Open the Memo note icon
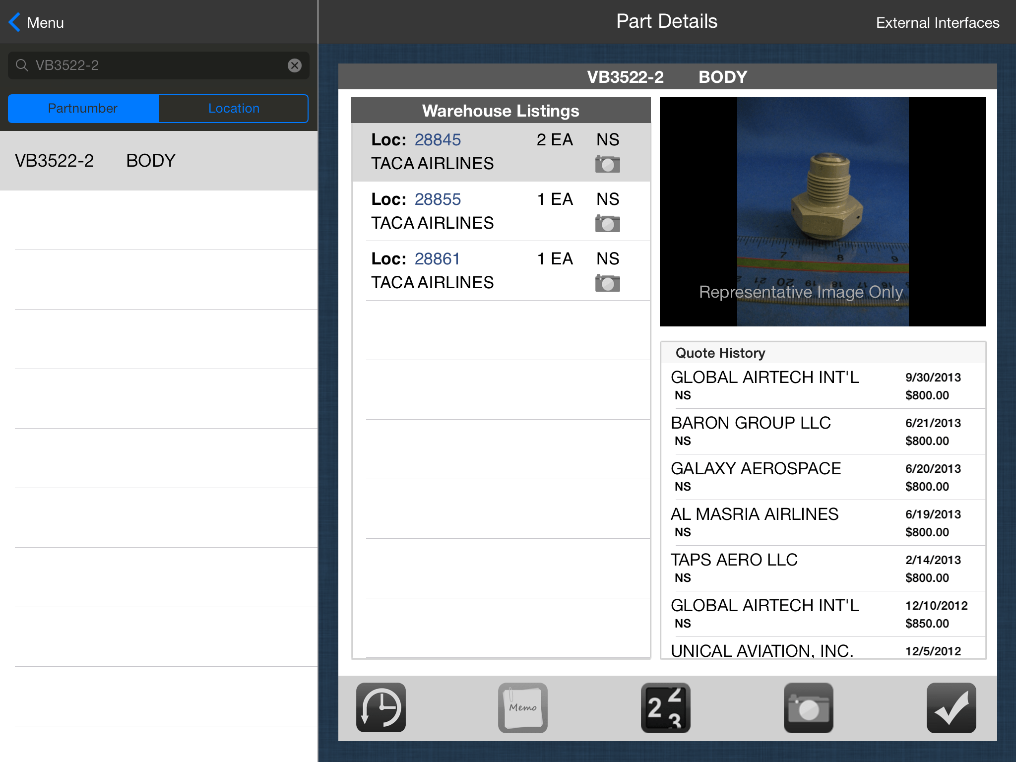 coord(523,707)
